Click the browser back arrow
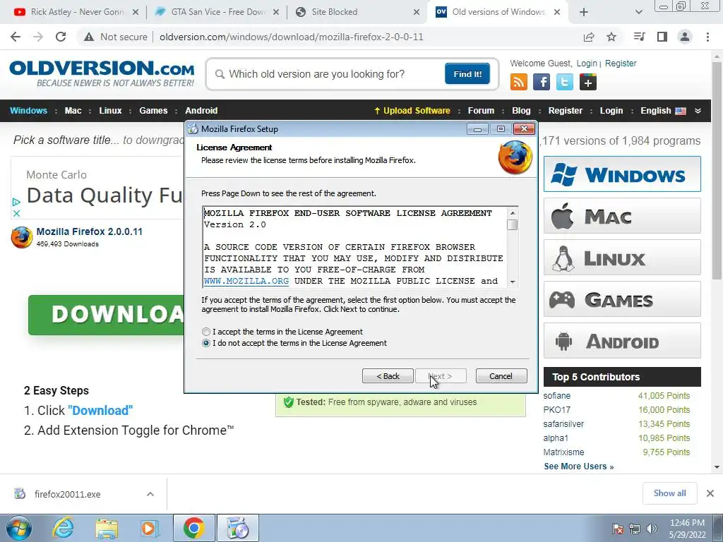Image resolution: width=723 pixels, height=542 pixels. pos(16,37)
